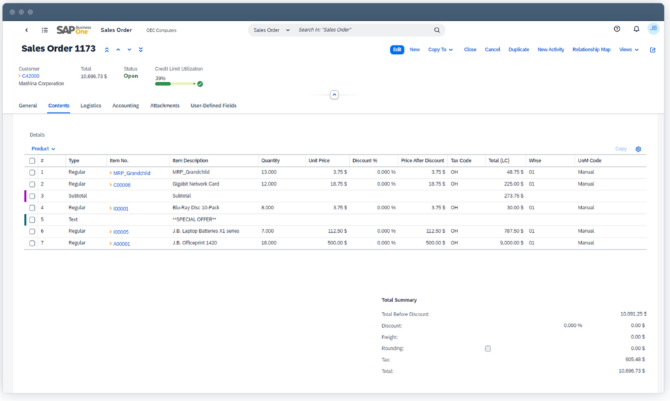Check the select-all rows header checkbox
Screen dimensions: 670x401
[x=32, y=161]
